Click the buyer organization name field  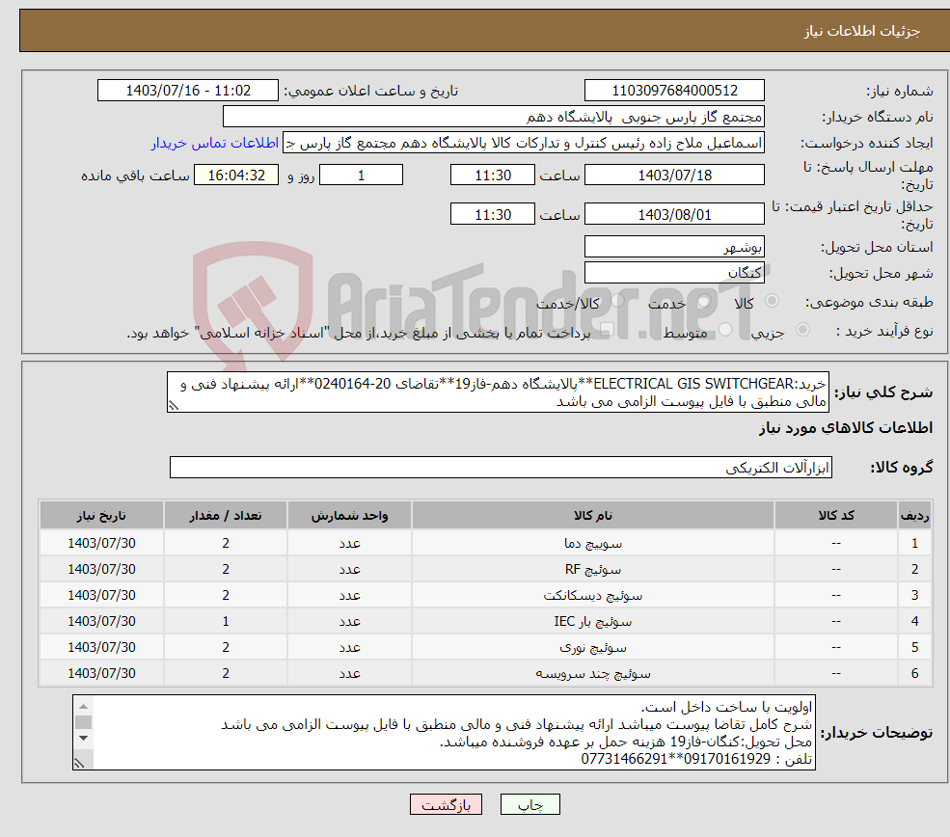pos(493,117)
